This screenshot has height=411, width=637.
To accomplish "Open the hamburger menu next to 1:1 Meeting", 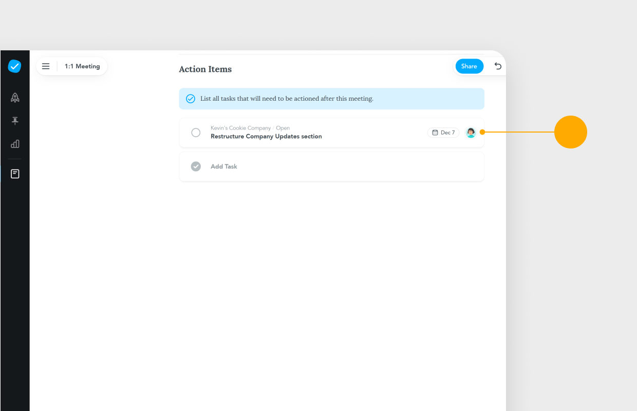I will point(46,66).
